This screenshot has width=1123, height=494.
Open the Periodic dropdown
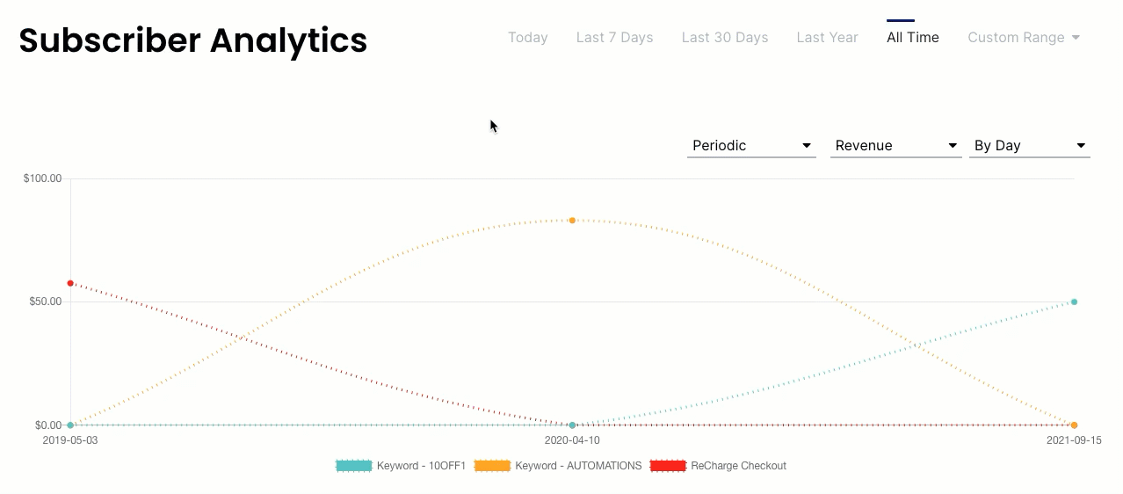751,146
